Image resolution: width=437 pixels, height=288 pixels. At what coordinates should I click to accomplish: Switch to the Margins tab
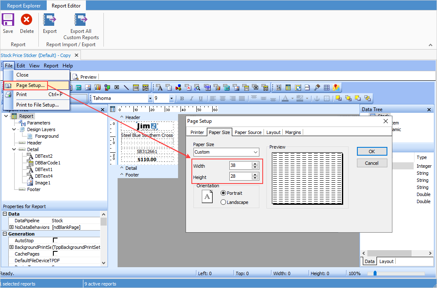click(293, 132)
